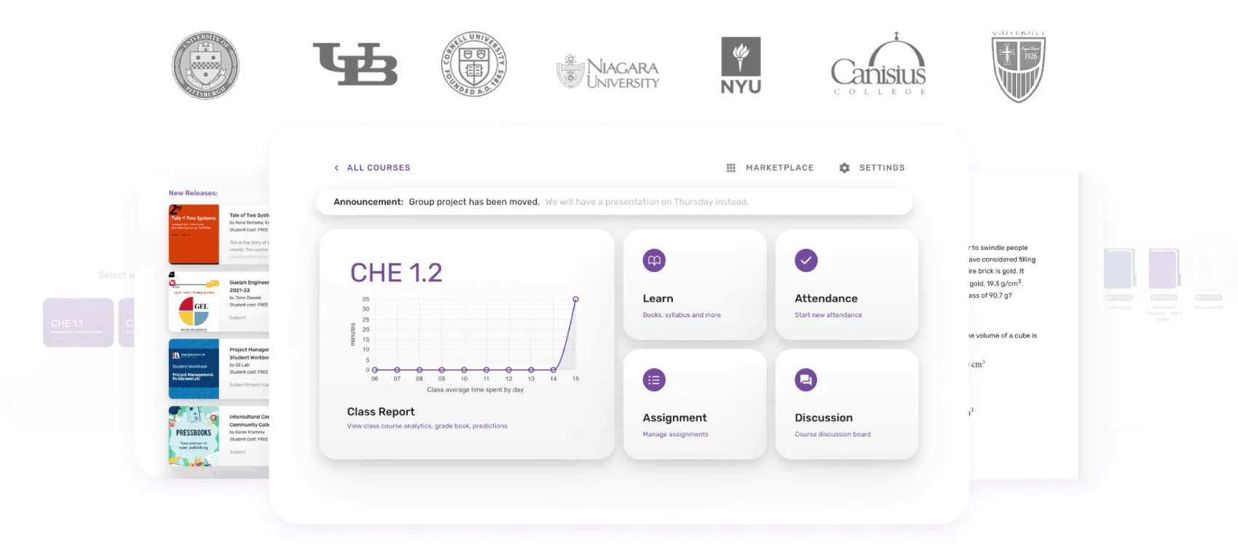Click the Learn book icon
1238x555 pixels.
[x=654, y=260]
